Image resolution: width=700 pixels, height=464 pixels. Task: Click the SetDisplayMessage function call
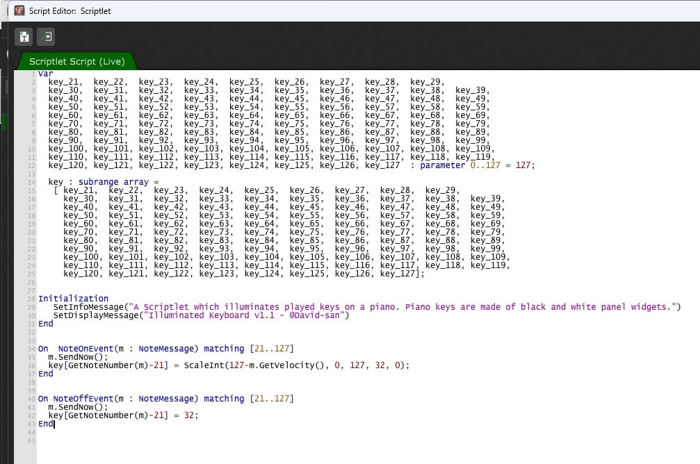point(90,315)
